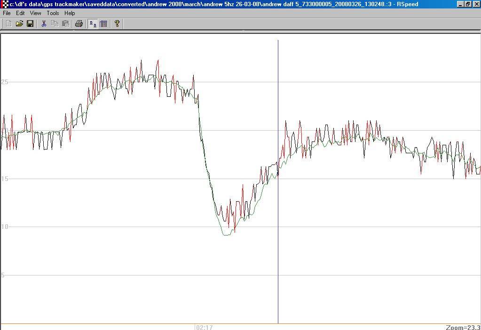Open the Tools menu
Viewport: 481px width, 330px height.
click(53, 13)
